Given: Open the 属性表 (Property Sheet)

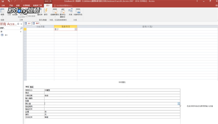Looking at the screenshot, I should coord(40,12).
